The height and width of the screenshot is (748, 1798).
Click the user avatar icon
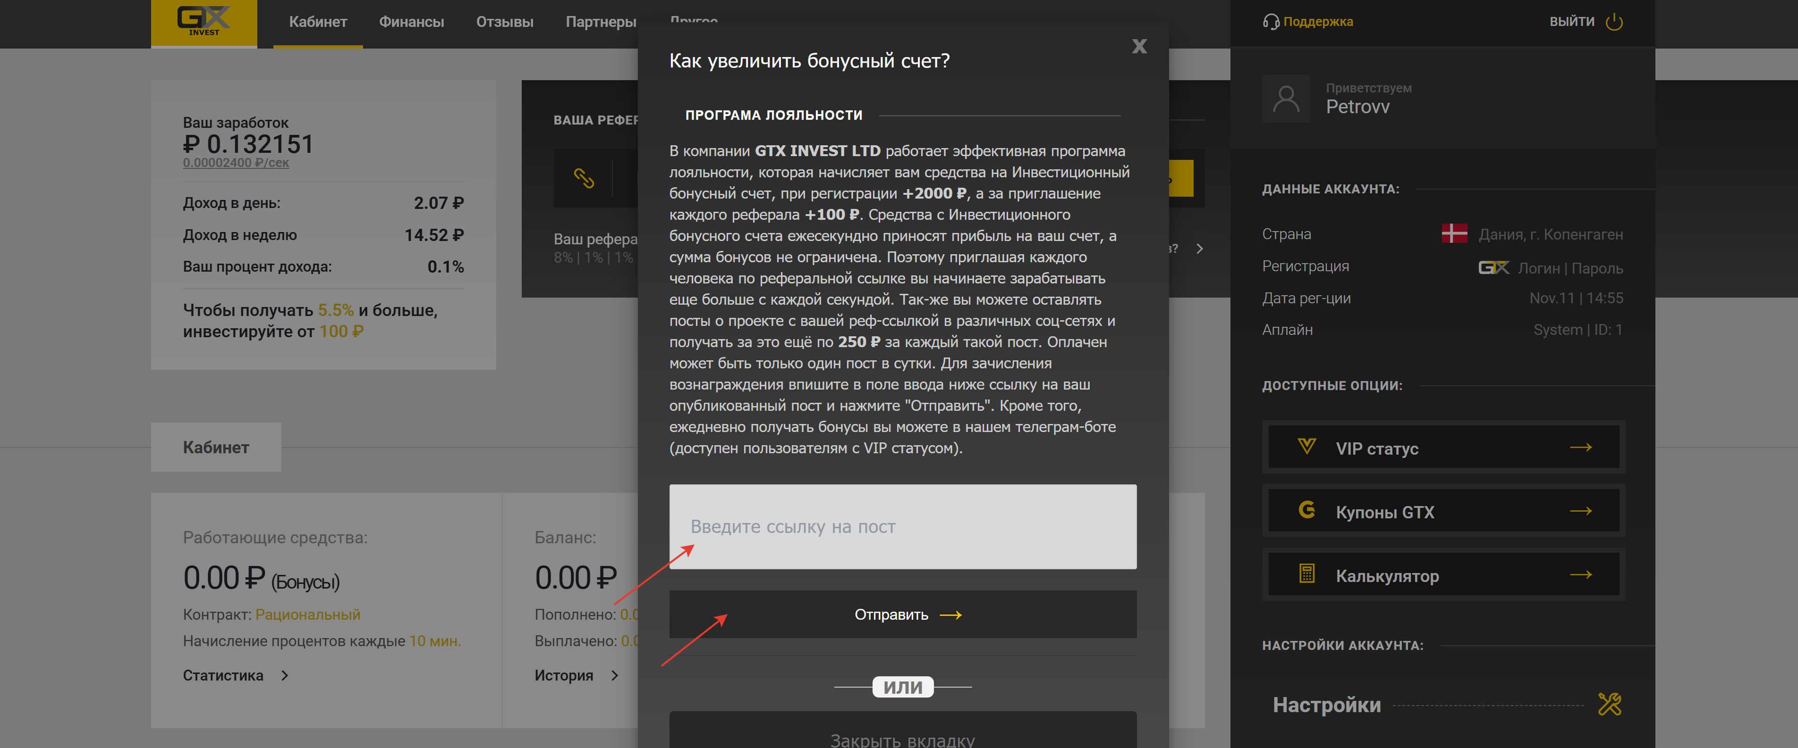coord(1286,99)
